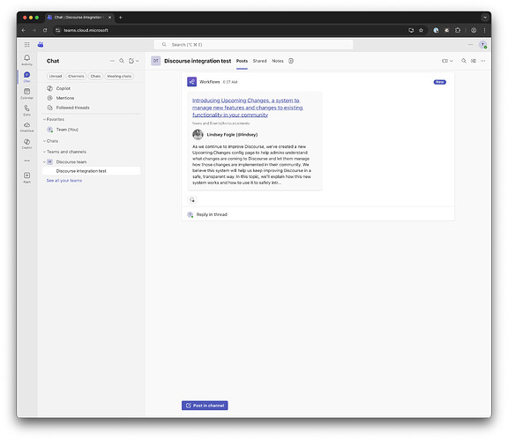The image size is (508, 440).
Task: Open browser extensions puzzle icon
Action: coord(458,30)
